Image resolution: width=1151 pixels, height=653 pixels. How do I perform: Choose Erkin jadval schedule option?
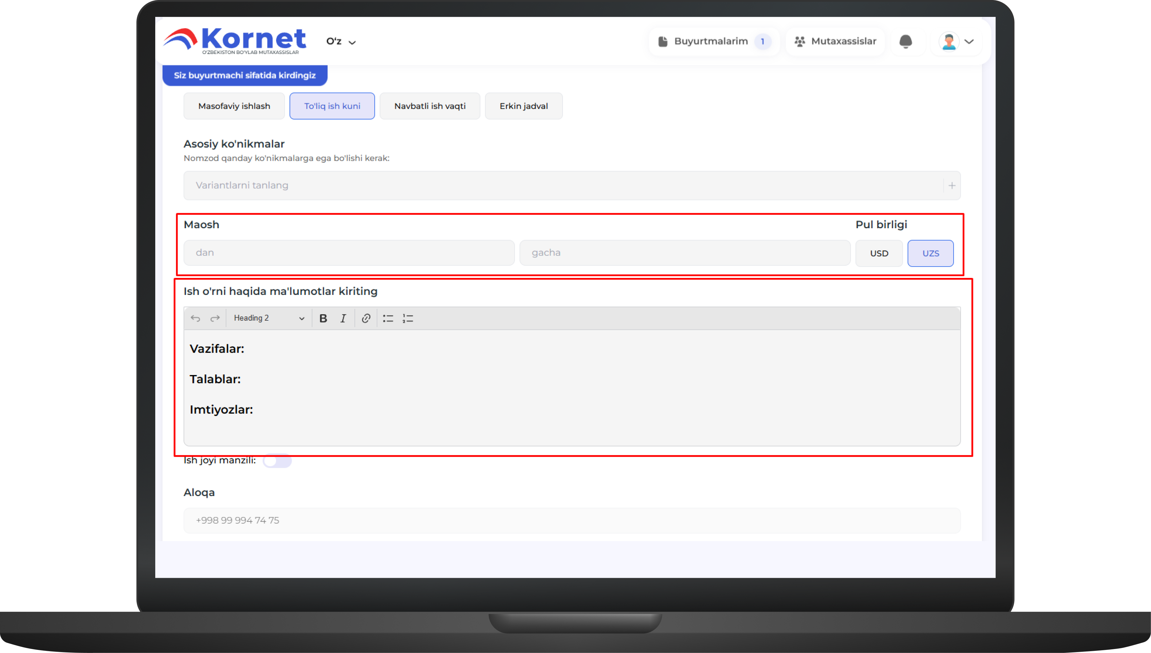(524, 106)
